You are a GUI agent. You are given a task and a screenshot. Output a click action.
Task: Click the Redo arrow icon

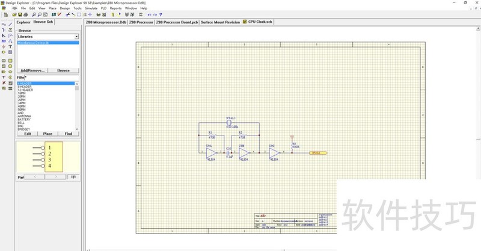click(x=155, y=14)
